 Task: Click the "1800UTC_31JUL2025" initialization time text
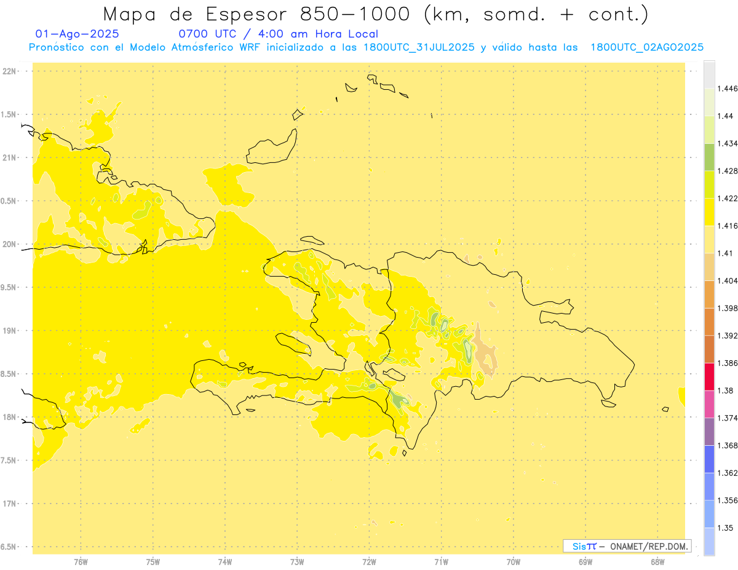click(419, 47)
